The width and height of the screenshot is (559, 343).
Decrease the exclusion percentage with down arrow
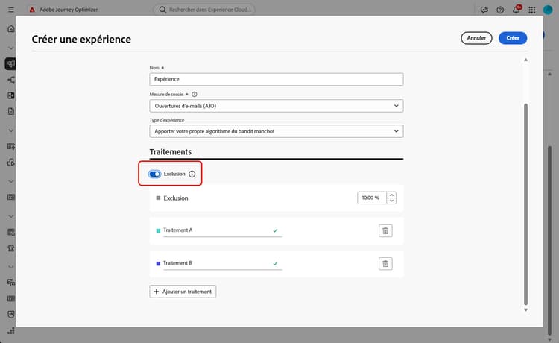392,201
